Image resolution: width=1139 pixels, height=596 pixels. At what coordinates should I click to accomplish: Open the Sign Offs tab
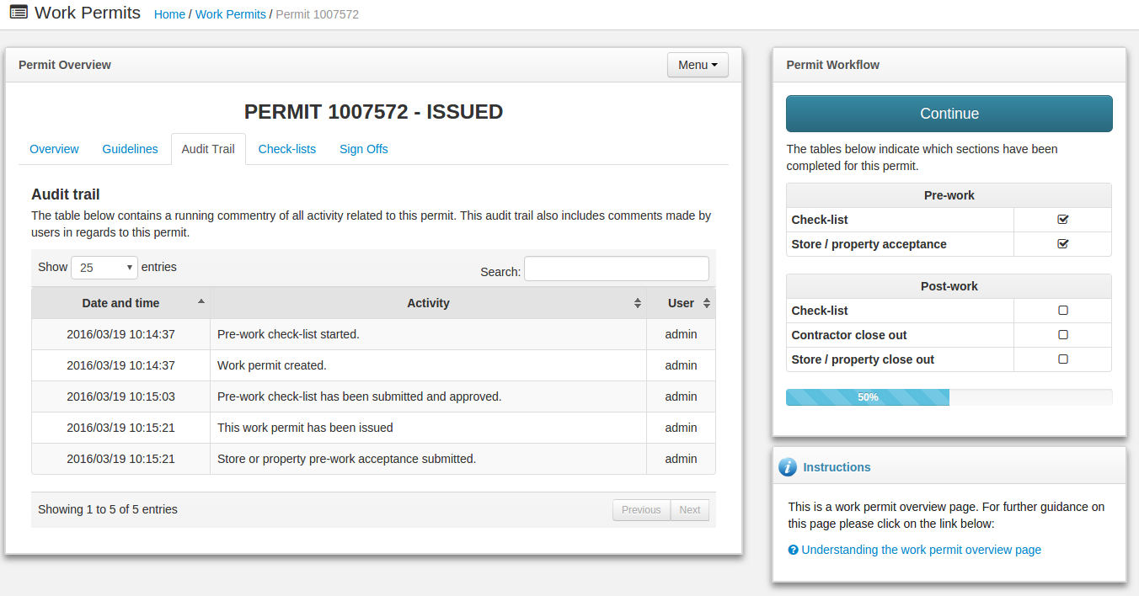coord(364,149)
